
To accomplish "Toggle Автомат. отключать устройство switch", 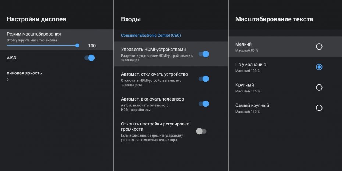I will point(203,79).
